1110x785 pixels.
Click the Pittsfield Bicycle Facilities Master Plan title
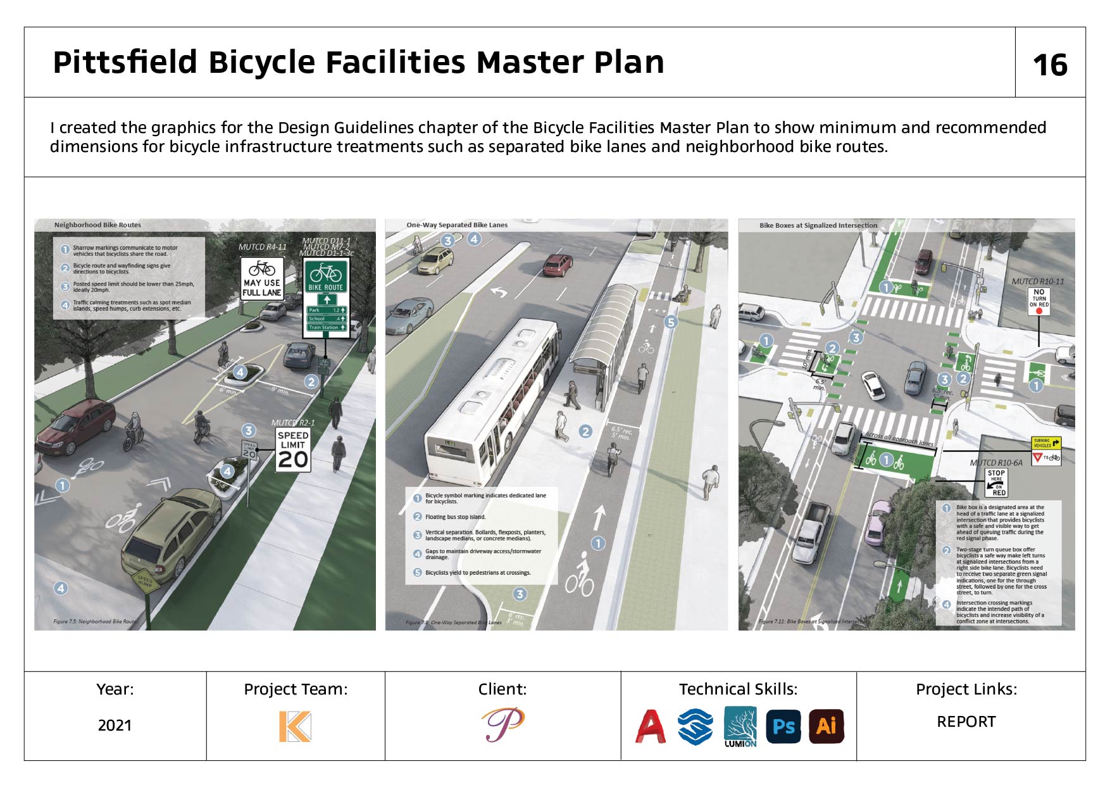(x=358, y=62)
